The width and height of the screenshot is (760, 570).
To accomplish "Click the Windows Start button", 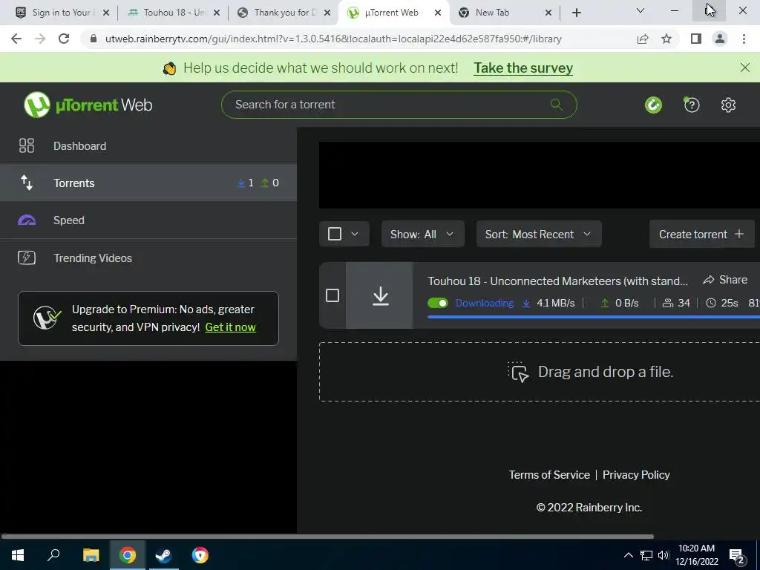I will pyautogui.click(x=18, y=555).
